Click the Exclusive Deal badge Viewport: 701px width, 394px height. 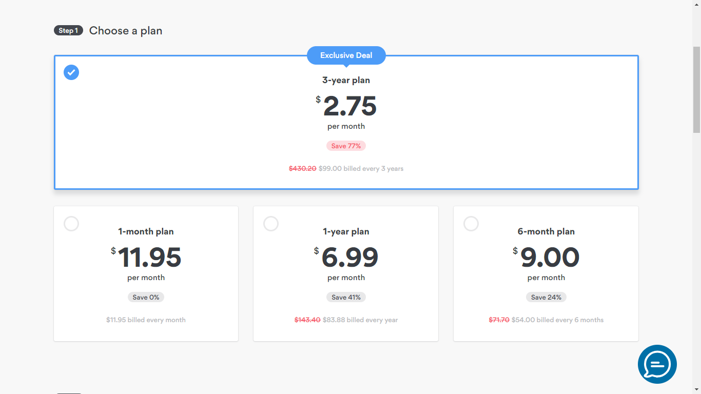point(346,55)
